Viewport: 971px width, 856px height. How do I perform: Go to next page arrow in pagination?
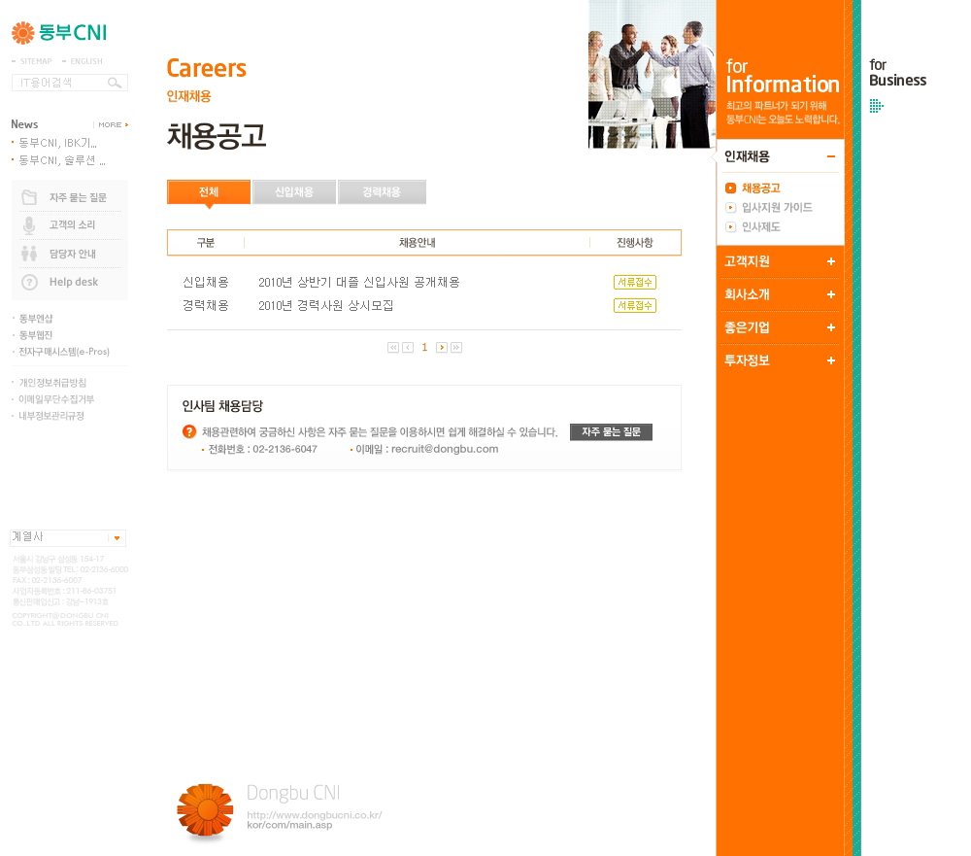click(442, 347)
